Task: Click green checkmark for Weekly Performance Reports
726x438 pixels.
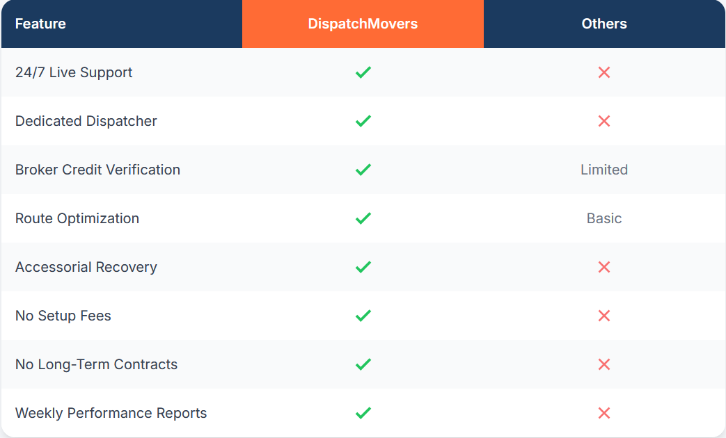Action: pos(363,413)
